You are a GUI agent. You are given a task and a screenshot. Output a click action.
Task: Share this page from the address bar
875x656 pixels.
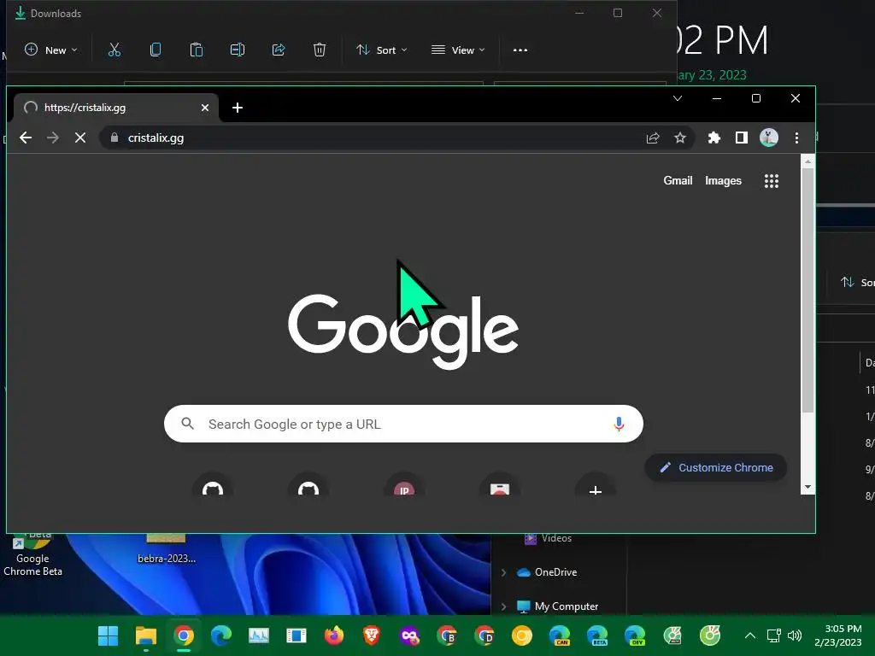(653, 138)
